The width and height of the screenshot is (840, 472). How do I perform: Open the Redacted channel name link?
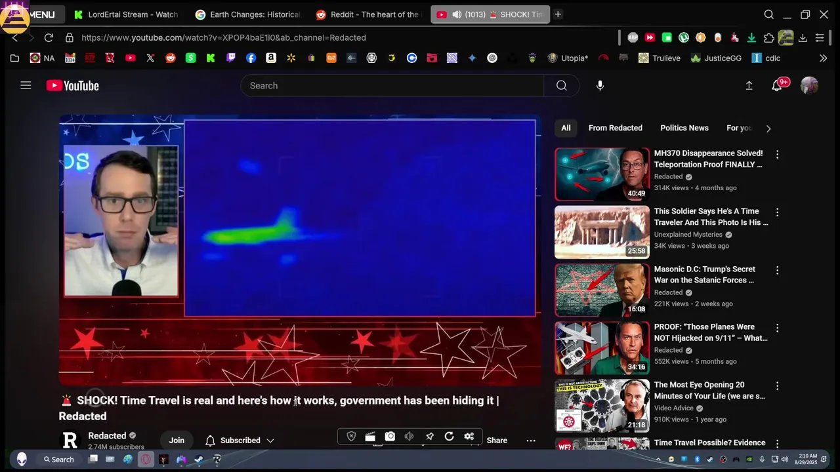(107, 435)
